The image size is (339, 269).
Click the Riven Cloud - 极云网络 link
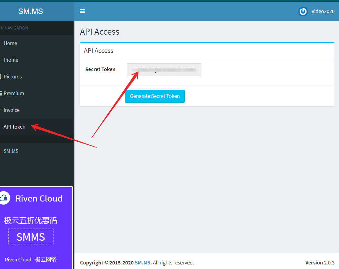(31, 260)
